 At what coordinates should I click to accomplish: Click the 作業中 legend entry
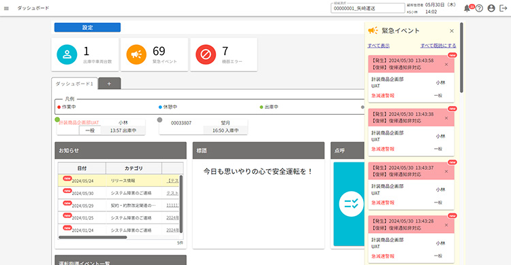(67, 107)
